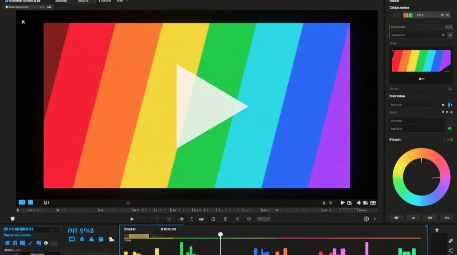The image size is (457, 255).
Task: Click the small white icon at the transport bar's left end
Action: point(13,219)
